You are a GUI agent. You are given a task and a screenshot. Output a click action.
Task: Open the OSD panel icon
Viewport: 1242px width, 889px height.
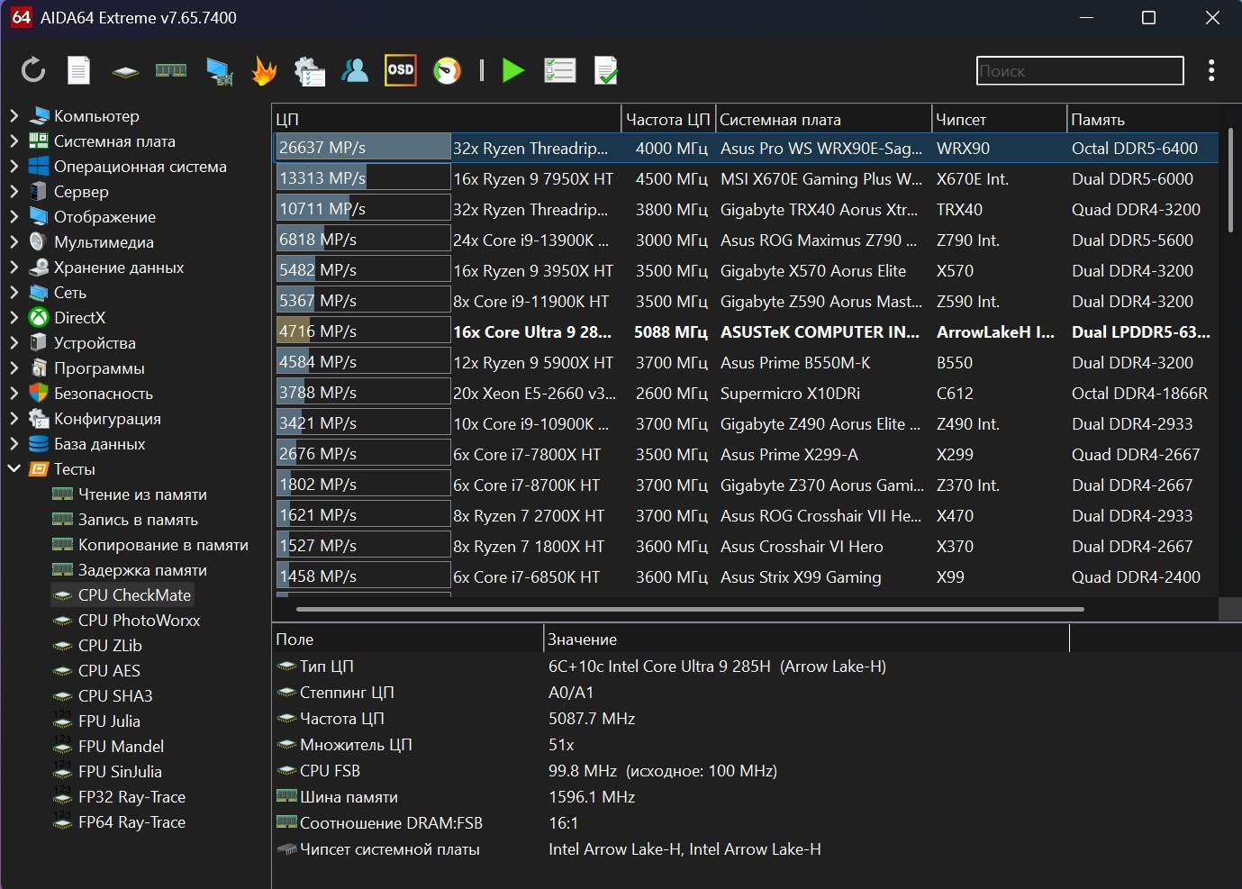click(400, 70)
